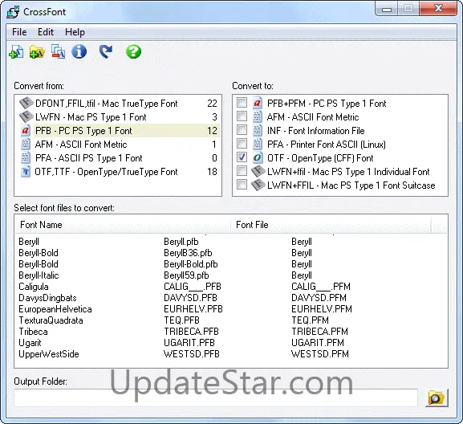Enable PFB+PFM PC PS Type 1 checkbox
The width and height of the screenshot is (463, 424).
tap(242, 103)
